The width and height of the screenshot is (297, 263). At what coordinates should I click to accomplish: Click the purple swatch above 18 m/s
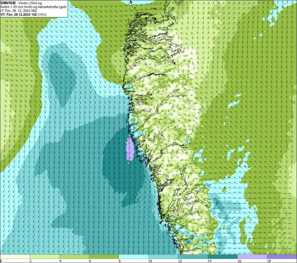coord(282,256)
